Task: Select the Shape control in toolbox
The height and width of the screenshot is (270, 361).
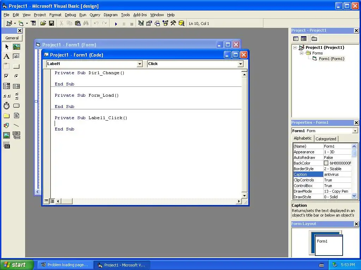Action: point(7,126)
